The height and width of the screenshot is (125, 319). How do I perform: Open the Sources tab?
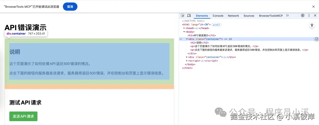pos(249,16)
